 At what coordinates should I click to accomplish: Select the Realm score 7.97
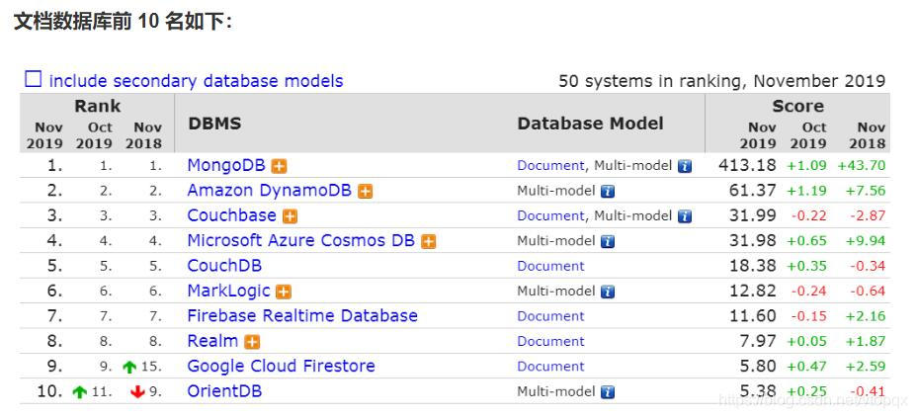759,341
